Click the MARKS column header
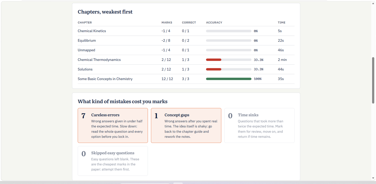The image size is (376, 184). click(167, 23)
